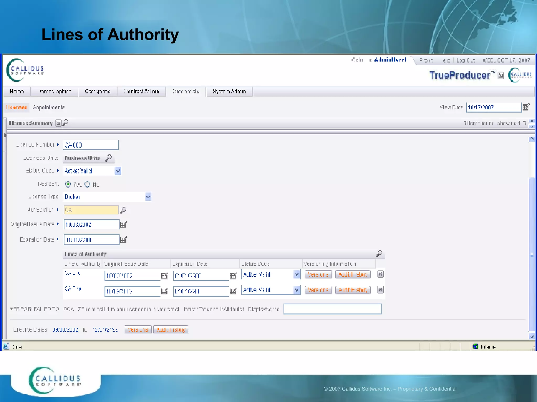Click Versions button in first authority row
The width and height of the screenshot is (537, 402).
[x=318, y=275]
